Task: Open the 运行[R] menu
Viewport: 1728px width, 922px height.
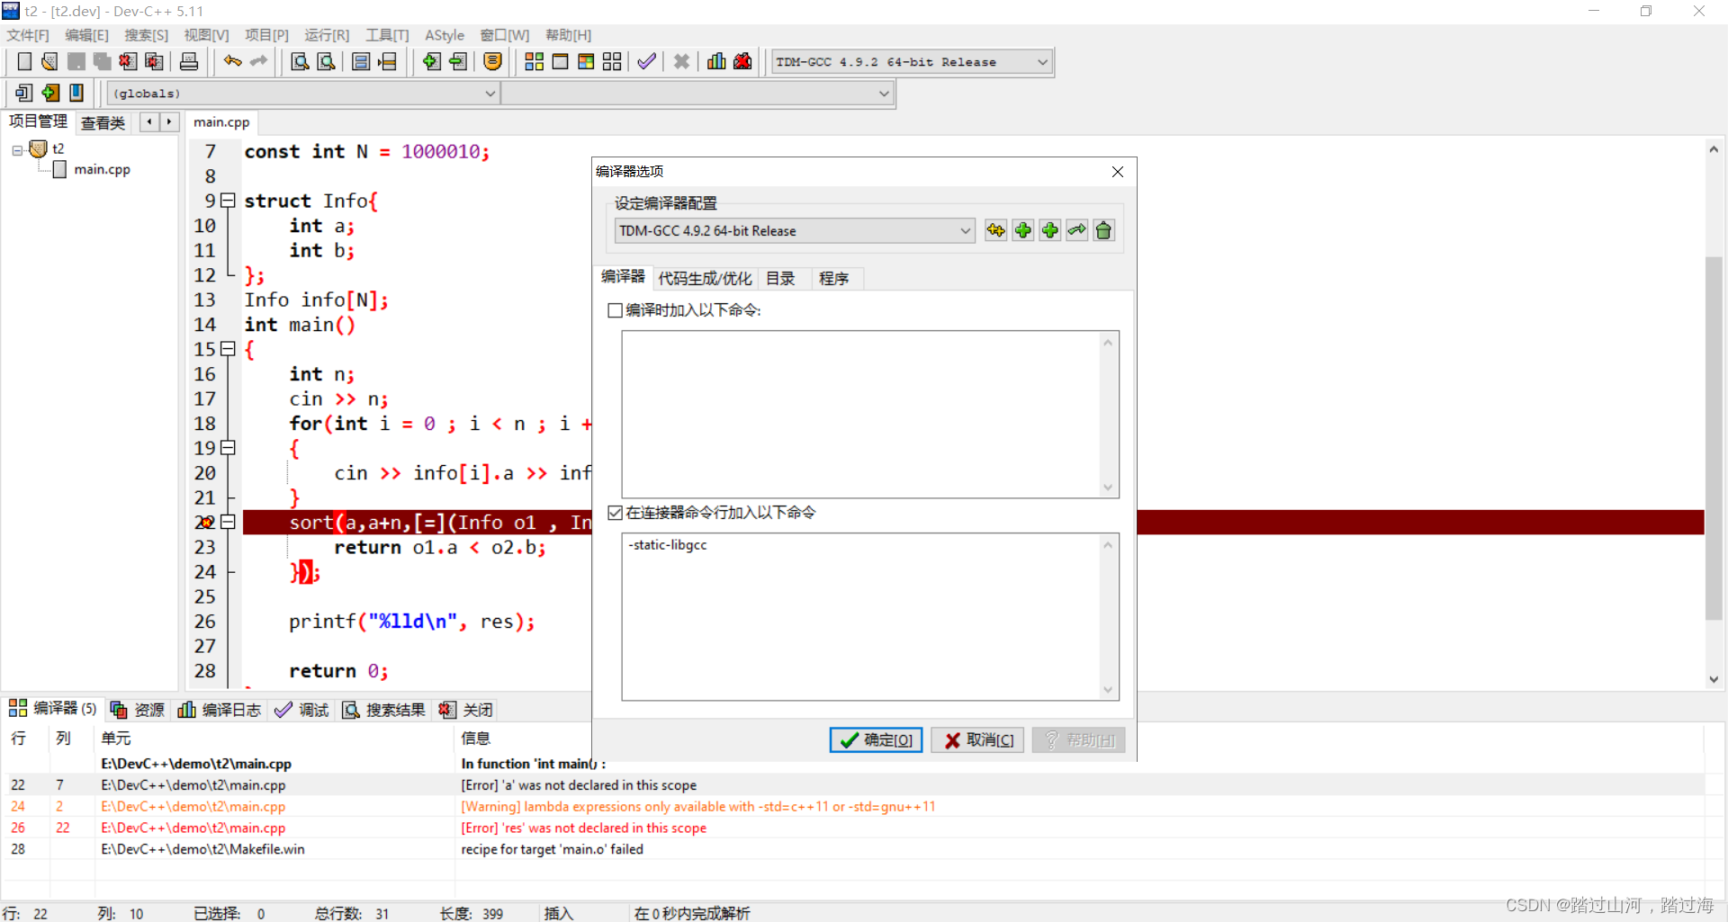Action: coord(327,35)
